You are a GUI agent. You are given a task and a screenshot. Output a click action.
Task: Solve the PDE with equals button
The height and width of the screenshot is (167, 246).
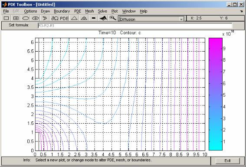[94, 18]
